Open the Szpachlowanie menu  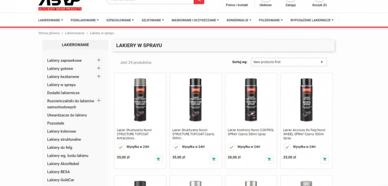120,20
